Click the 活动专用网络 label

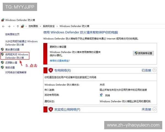pyautogui.click(x=52, y=95)
